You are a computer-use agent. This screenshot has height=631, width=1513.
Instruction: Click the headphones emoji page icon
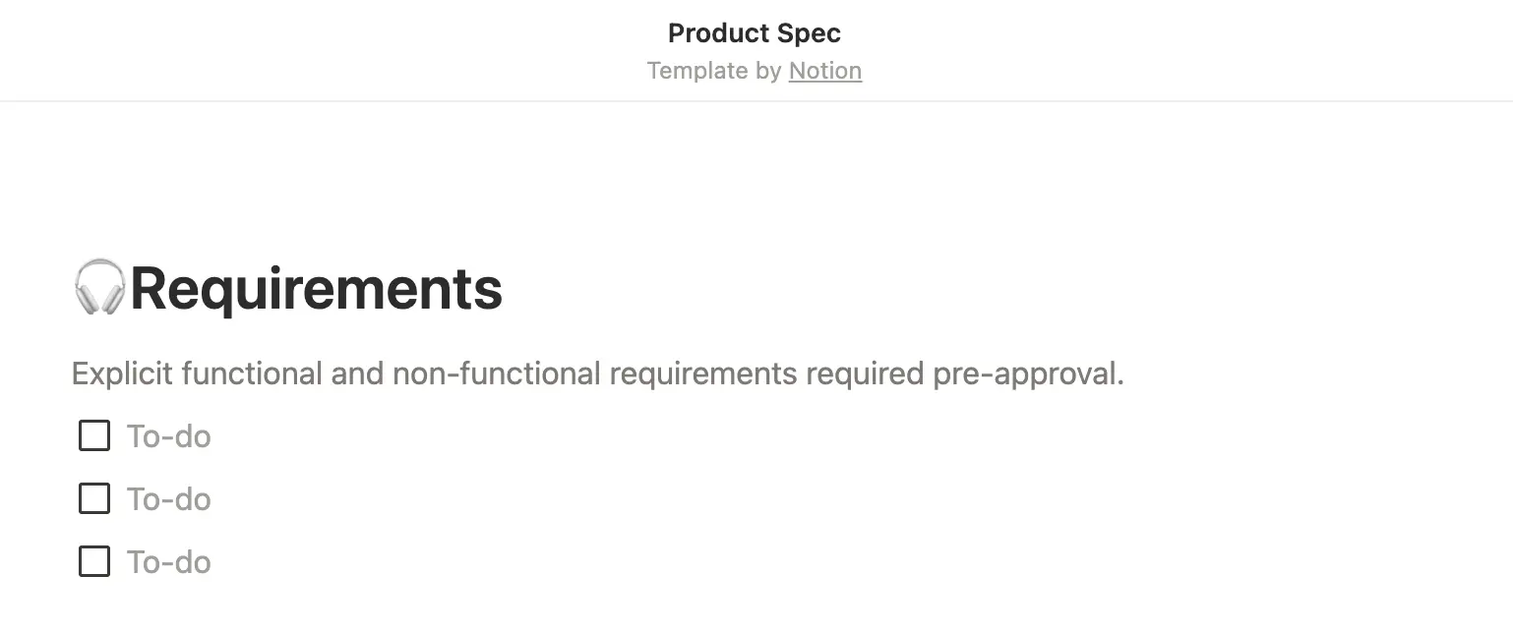coord(96,288)
